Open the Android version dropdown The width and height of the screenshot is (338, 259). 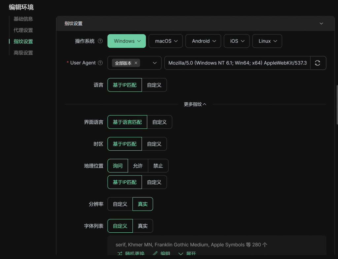click(x=204, y=41)
